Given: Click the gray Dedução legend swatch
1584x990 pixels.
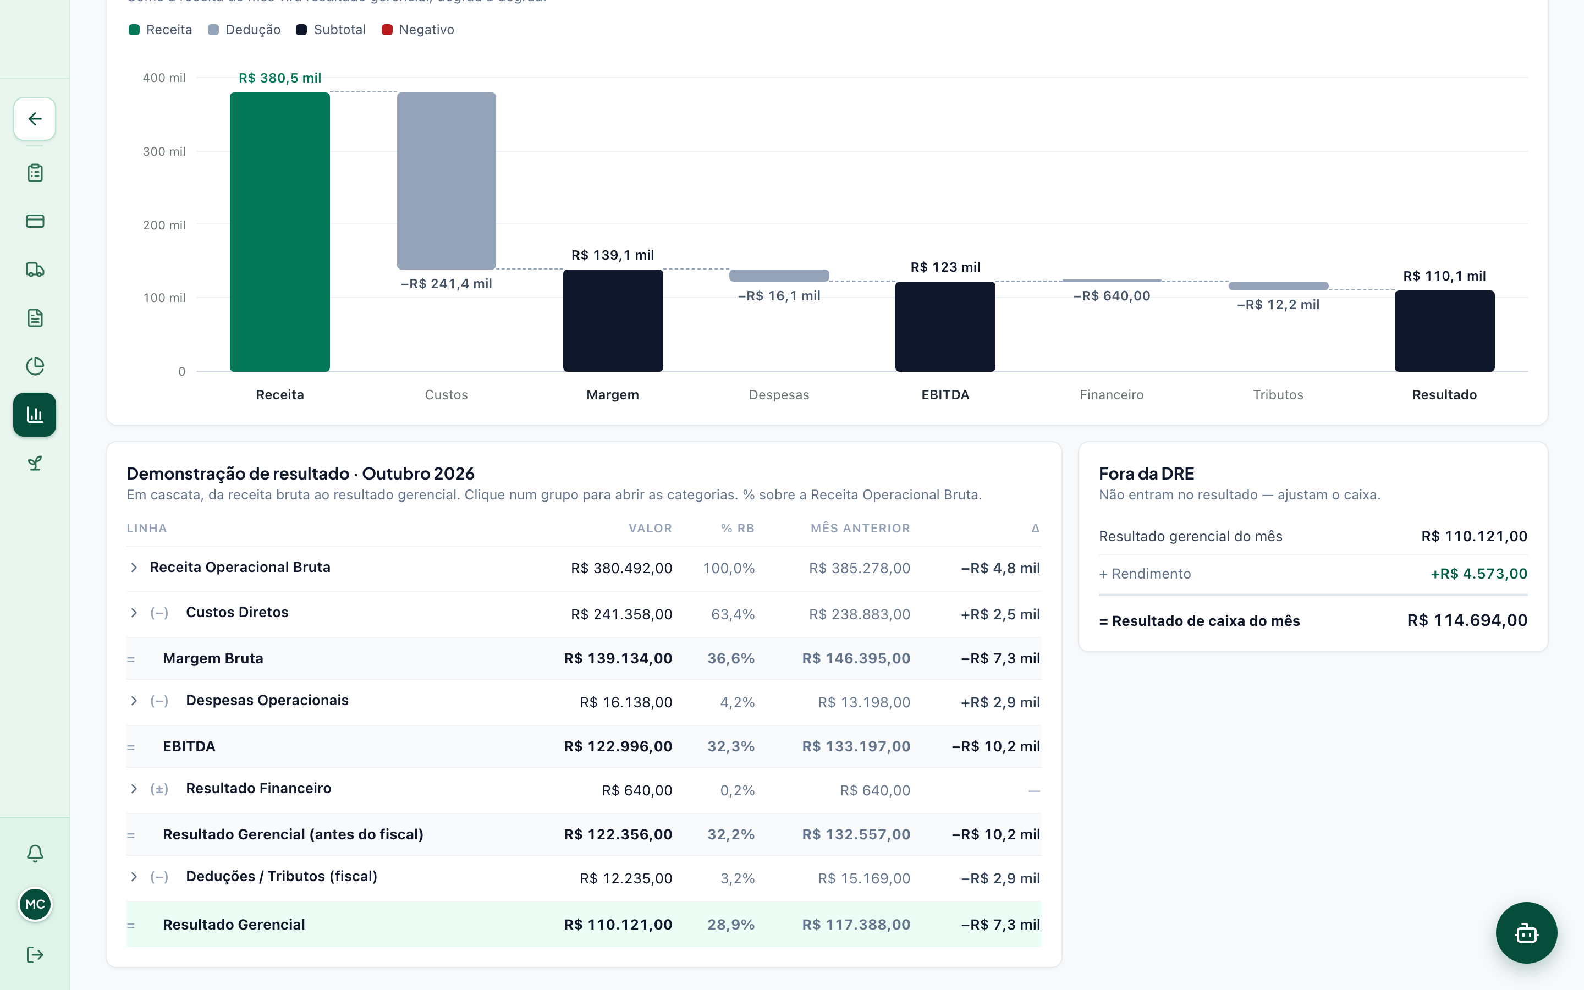Looking at the screenshot, I should [213, 30].
